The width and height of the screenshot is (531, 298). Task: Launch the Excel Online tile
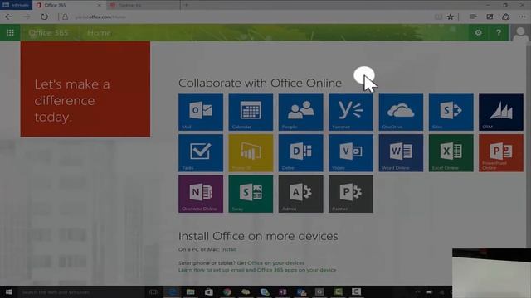point(451,152)
